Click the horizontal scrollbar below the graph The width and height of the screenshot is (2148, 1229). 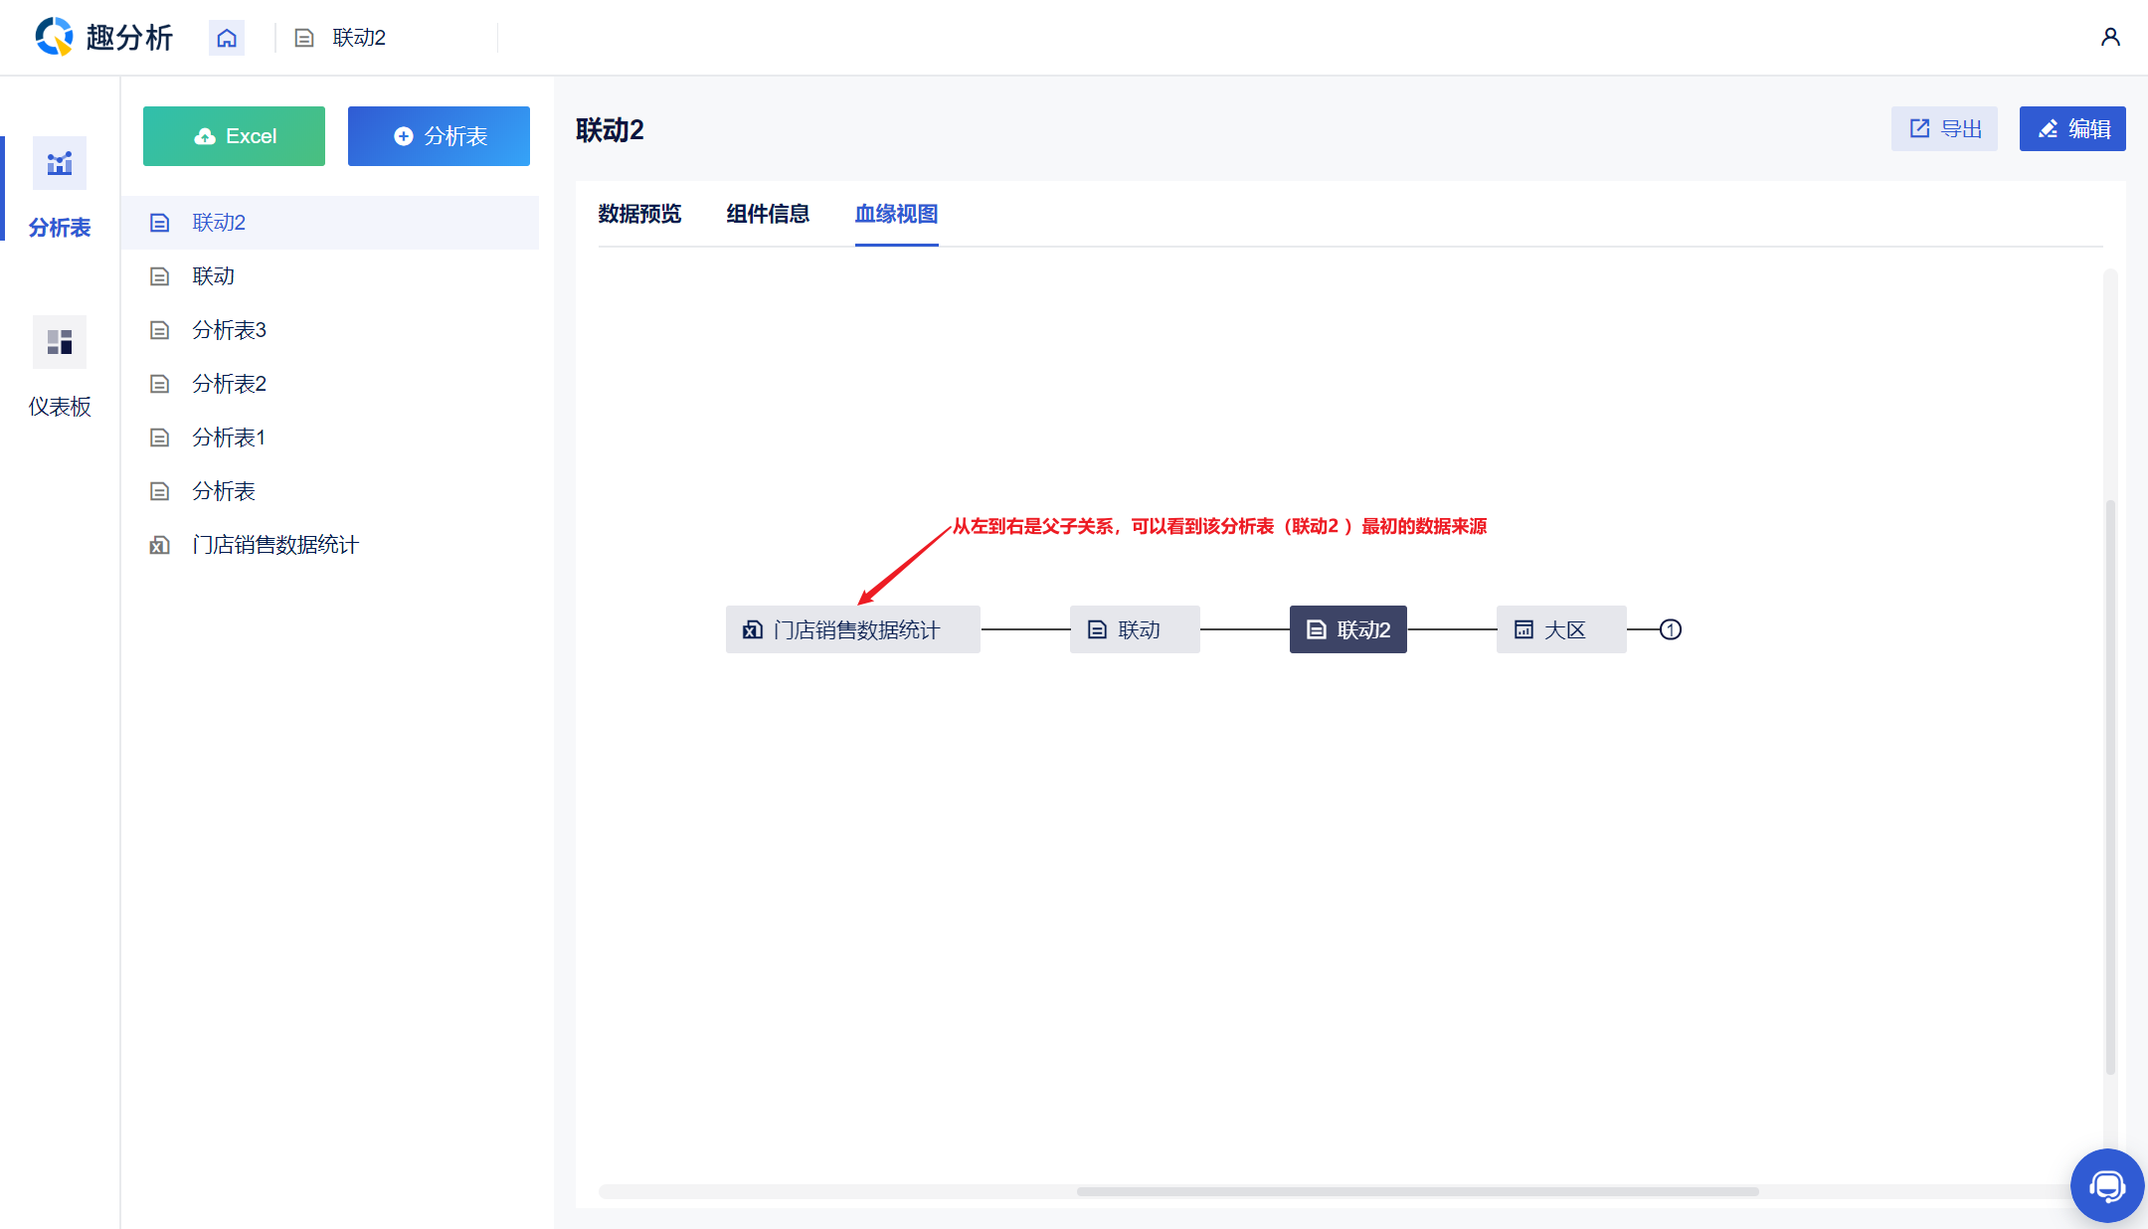1417,1191
